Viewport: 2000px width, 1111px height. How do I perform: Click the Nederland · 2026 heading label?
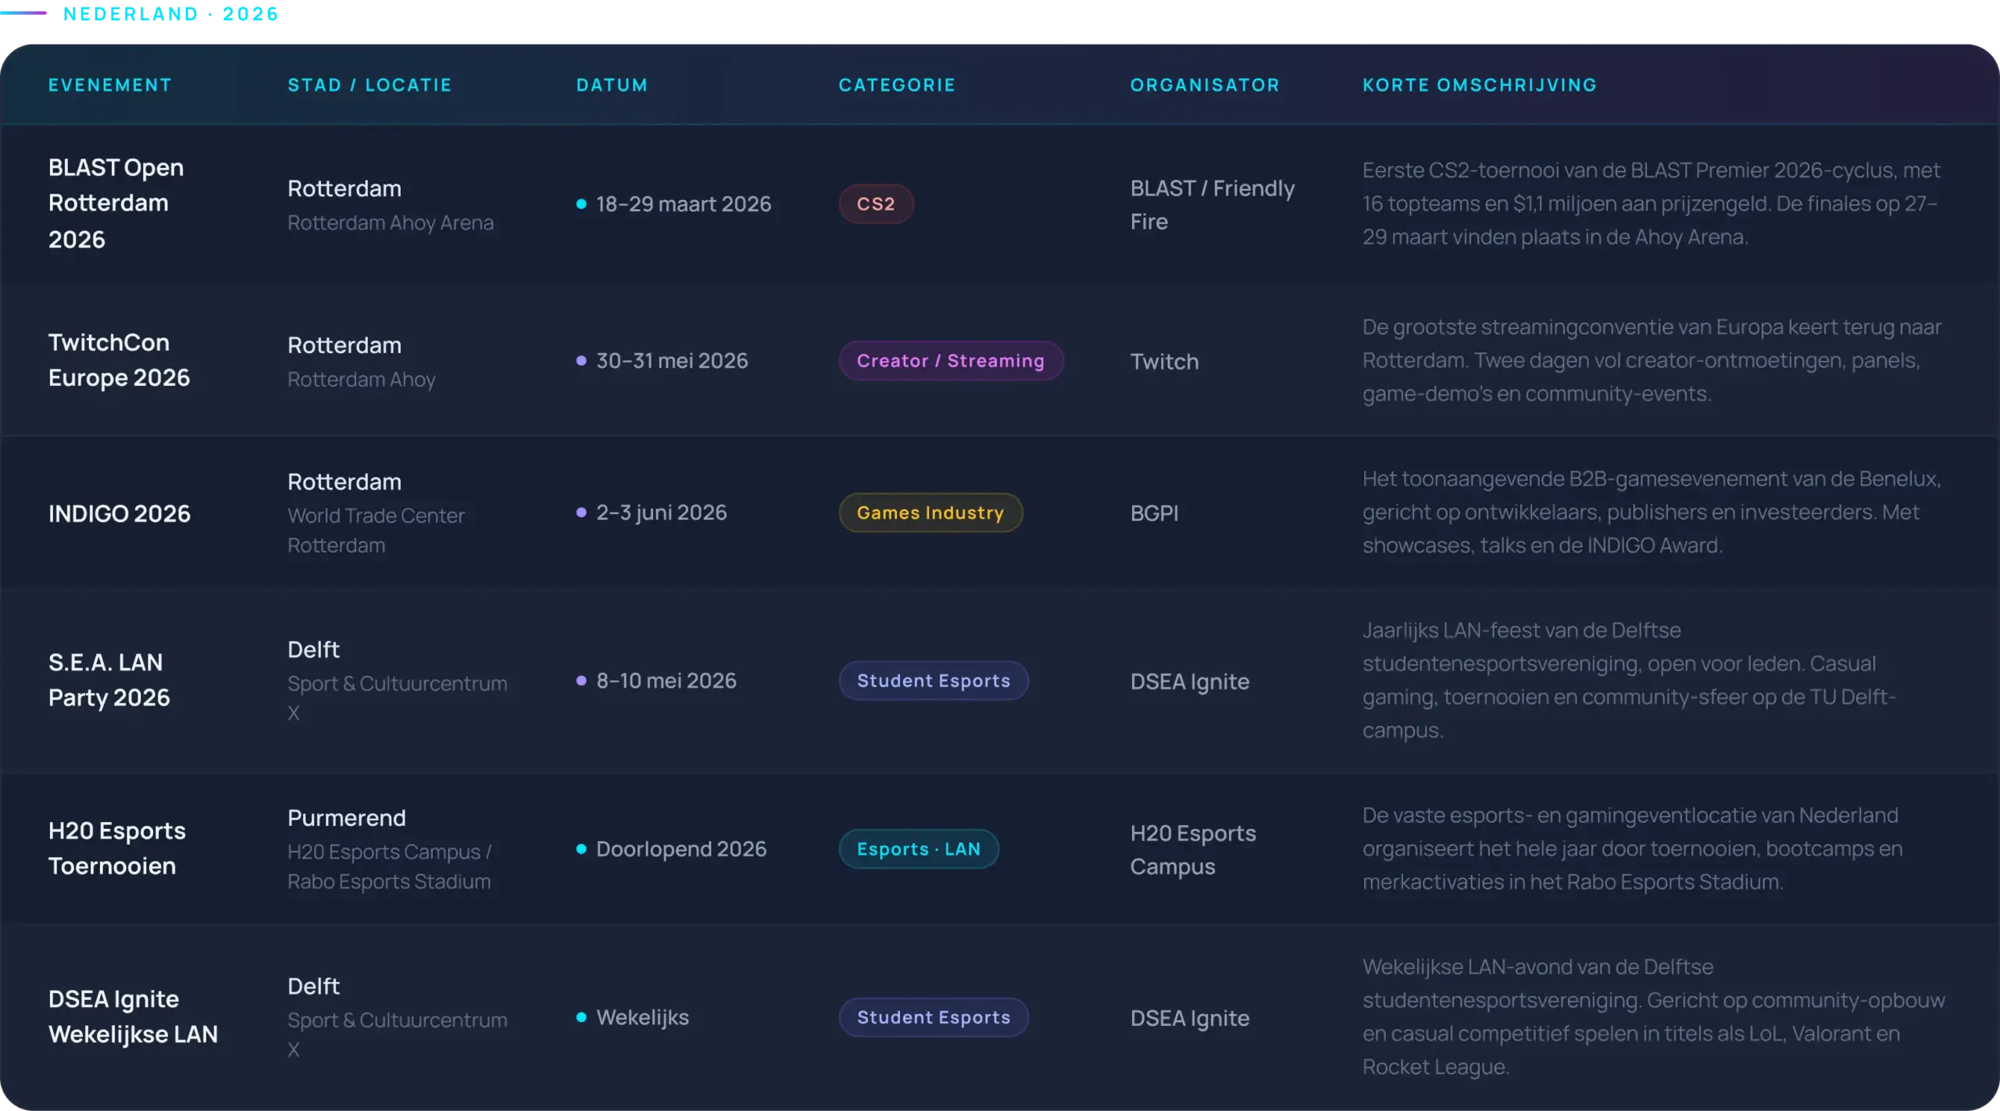point(171,15)
